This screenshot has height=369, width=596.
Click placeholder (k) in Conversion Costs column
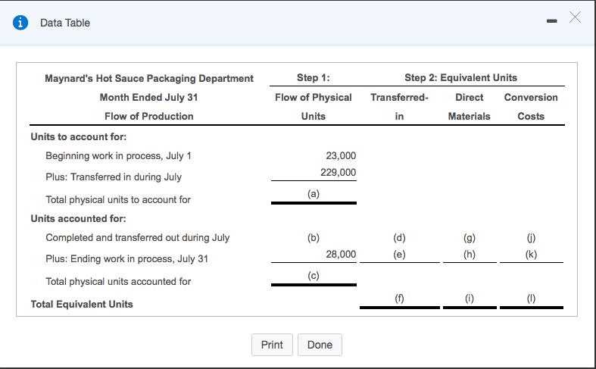531,254
